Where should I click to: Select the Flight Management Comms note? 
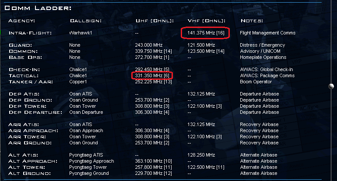pos(267,33)
